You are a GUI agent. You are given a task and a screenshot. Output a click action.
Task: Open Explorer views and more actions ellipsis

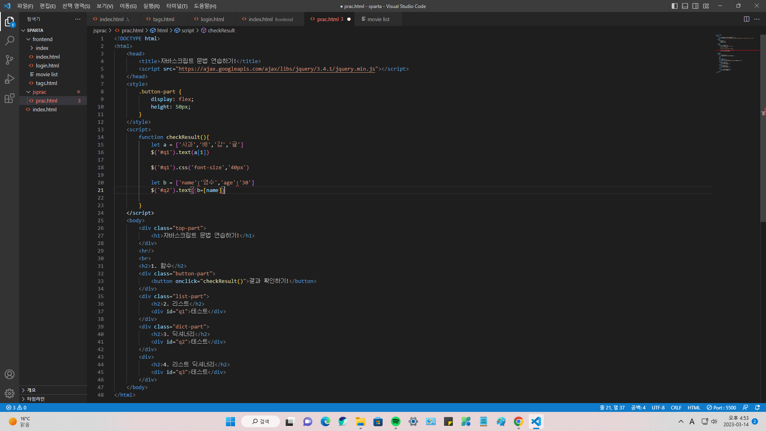78,19
